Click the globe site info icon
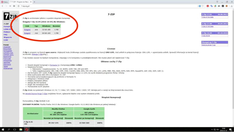 [18, 6]
